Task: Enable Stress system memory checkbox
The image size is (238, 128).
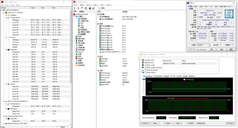Action: (146, 68)
